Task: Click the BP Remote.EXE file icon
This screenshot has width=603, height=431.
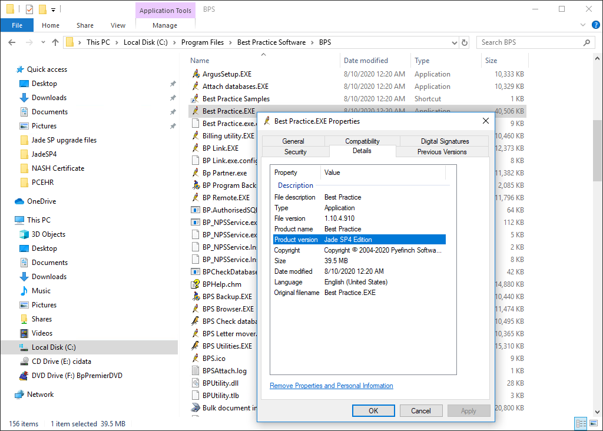Action: click(196, 198)
